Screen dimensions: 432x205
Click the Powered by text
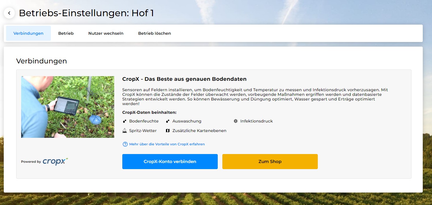tap(31, 162)
